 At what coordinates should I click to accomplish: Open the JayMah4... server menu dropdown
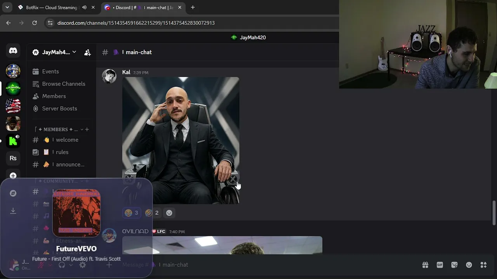(x=54, y=52)
